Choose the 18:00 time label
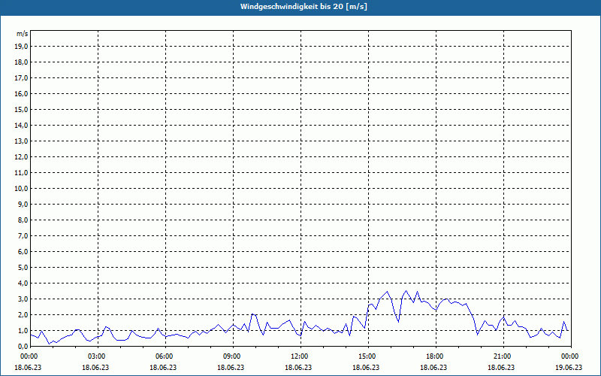This screenshot has height=376, width=601. 436,356
